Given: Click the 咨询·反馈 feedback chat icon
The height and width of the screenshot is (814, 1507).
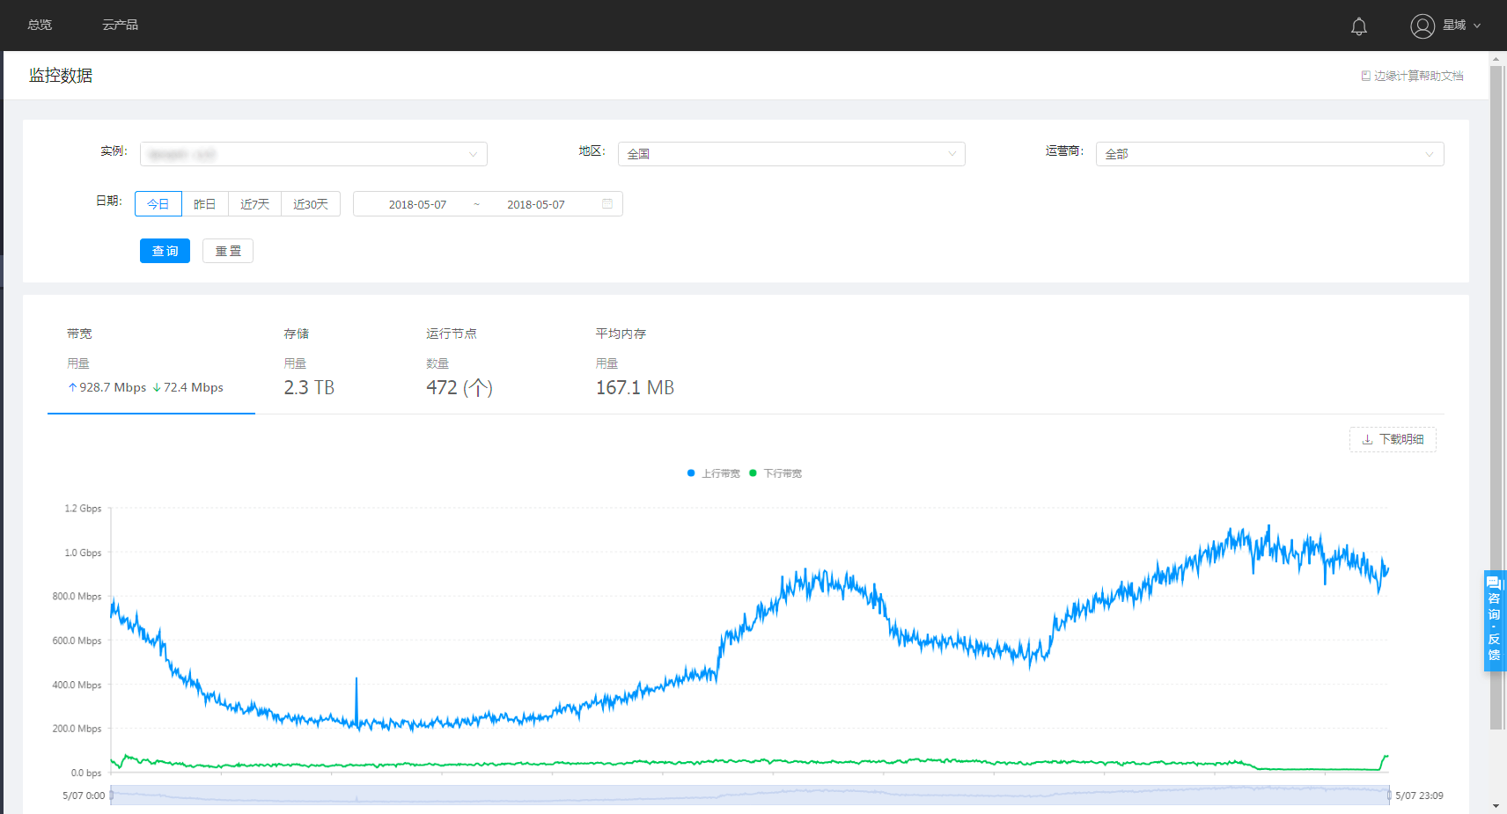Looking at the screenshot, I should click(x=1494, y=620).
